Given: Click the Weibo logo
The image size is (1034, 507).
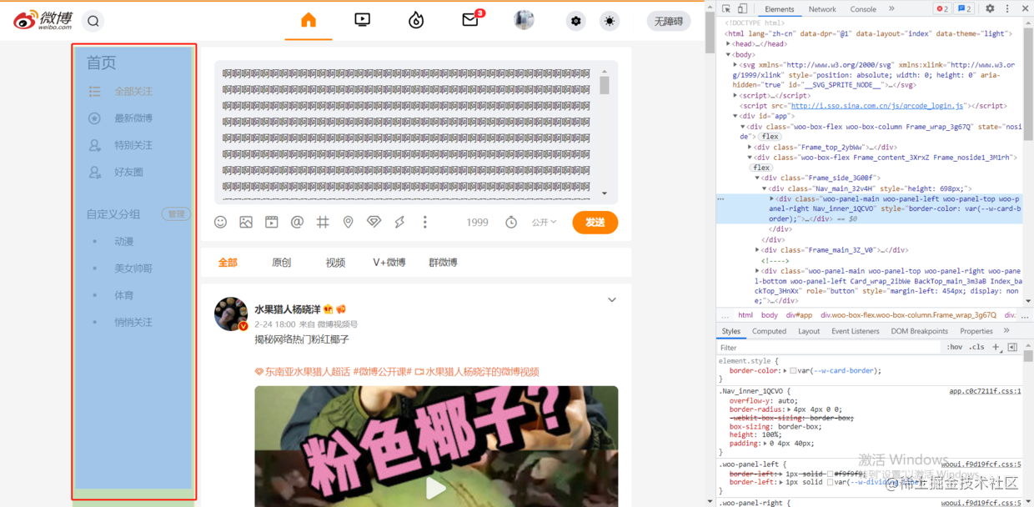Looking at the screenshot, I should point(43,20).
